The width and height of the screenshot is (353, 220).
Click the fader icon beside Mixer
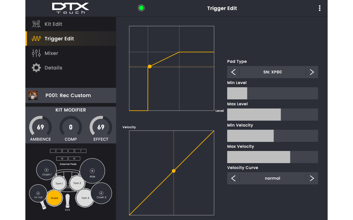tap(36, 53)
